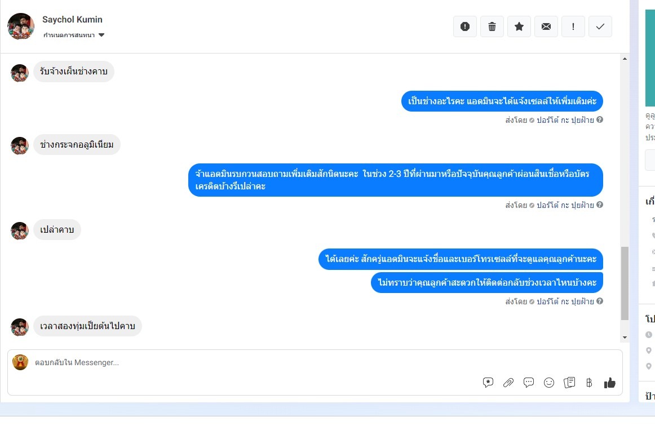Flag conversation with the exclamation mark button

click(x=573, y=26)
